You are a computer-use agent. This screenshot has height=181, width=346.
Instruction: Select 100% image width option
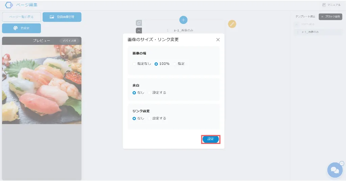click(x=156, y=64)
